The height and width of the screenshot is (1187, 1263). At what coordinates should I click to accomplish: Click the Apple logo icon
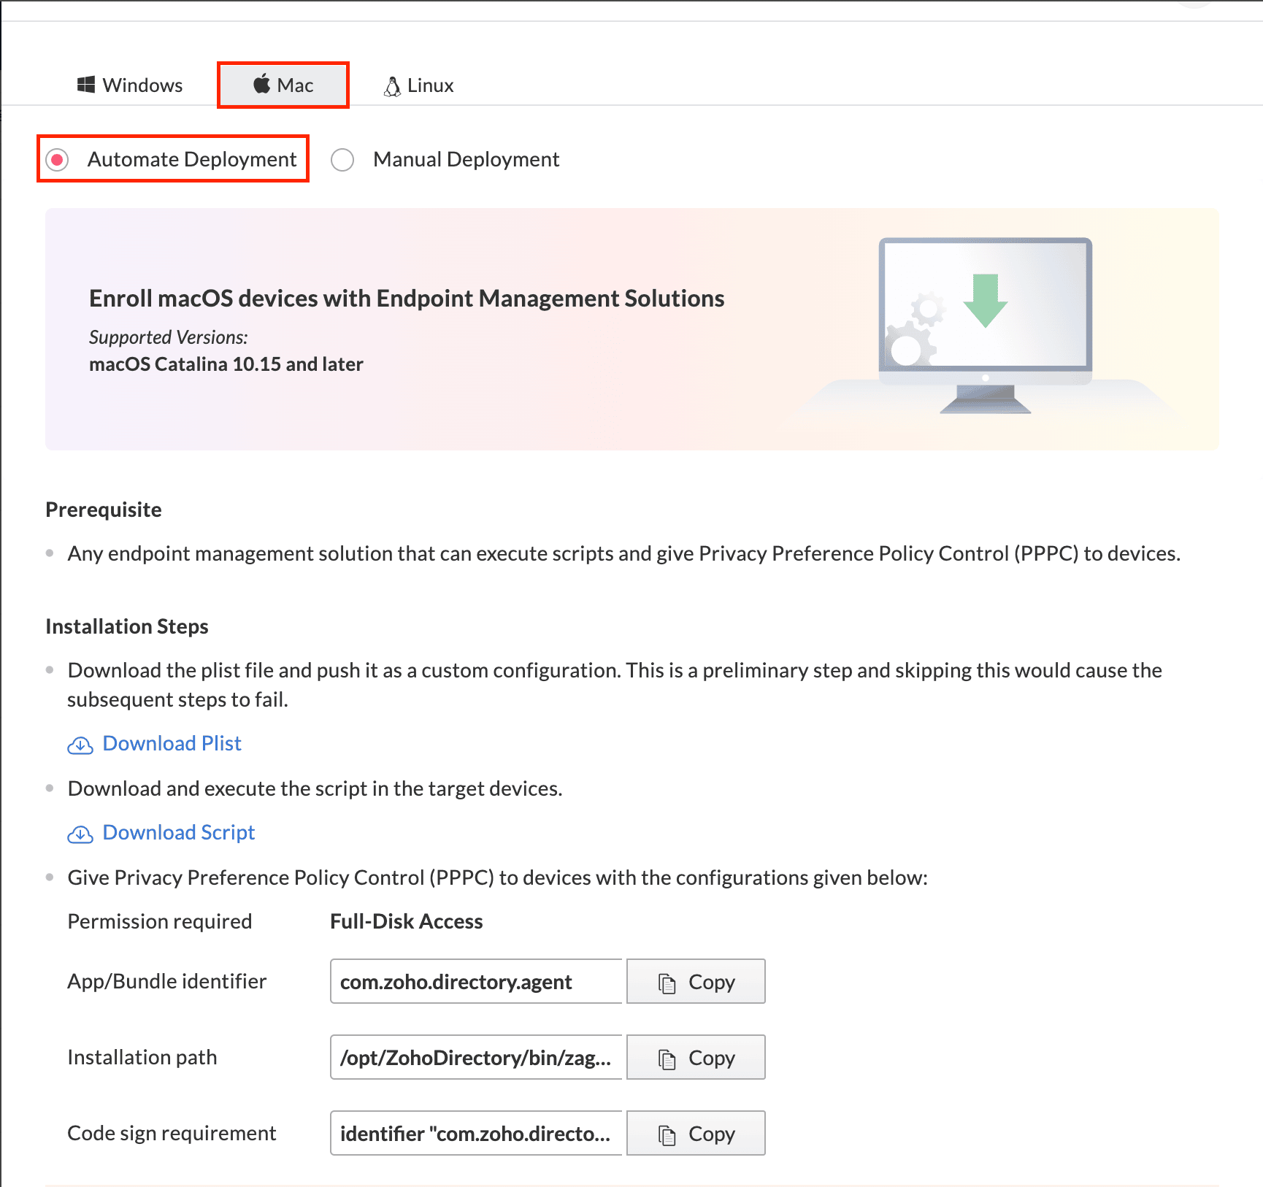pyautogui.click(x=262, y=84)
